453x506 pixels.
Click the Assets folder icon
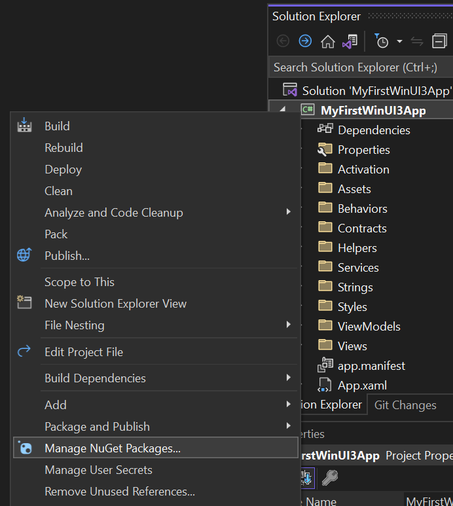coord(325,187)
